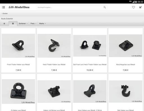144x111 pixels.
Task: Click 'Horn Haken aus Metall, 2 Stück' title
Action: [90, 110]
